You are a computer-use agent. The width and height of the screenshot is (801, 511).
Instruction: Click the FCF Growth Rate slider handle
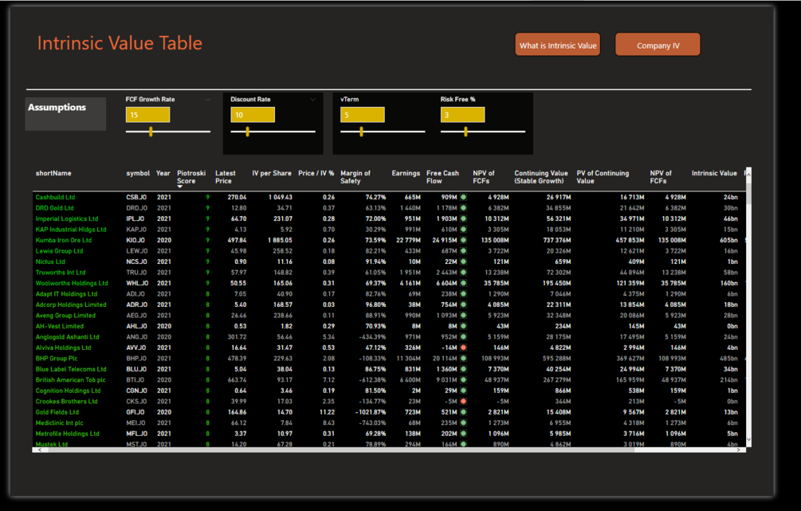point(151,132)
